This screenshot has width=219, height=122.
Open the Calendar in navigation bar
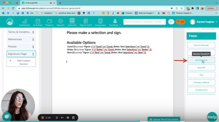(x=72, y=22)
